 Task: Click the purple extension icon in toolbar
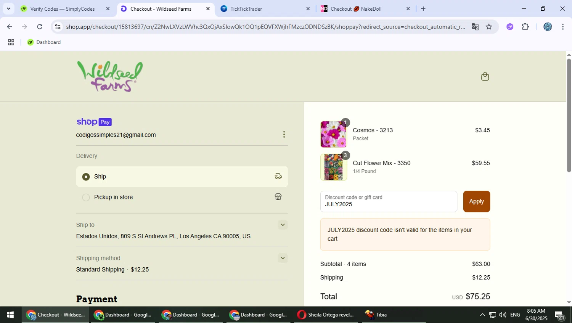click(510, 27)
